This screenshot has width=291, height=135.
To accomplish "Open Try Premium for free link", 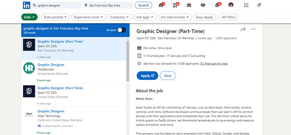I will point(214,64).
